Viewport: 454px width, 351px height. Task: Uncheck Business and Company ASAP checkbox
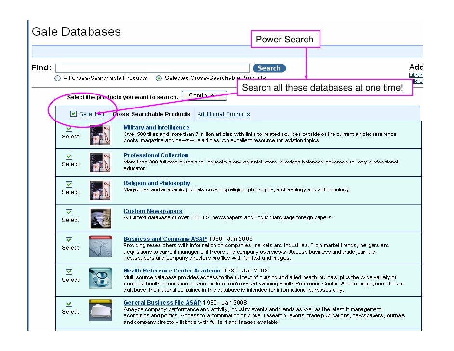click(69, 240)
